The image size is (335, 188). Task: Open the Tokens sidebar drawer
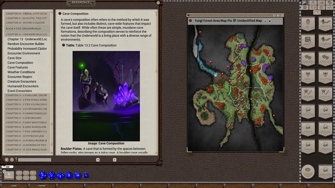click(x=308, y=172)
